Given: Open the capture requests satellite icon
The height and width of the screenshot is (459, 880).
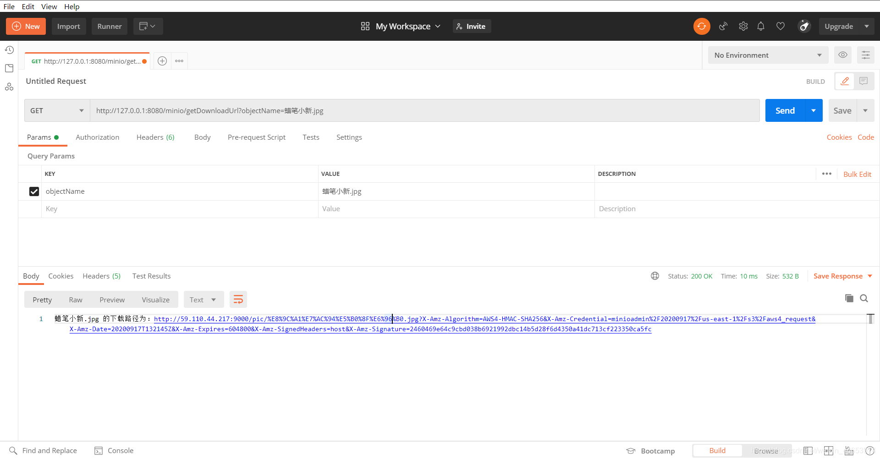Looking at the screenshot, I should [x=723, y=27].
